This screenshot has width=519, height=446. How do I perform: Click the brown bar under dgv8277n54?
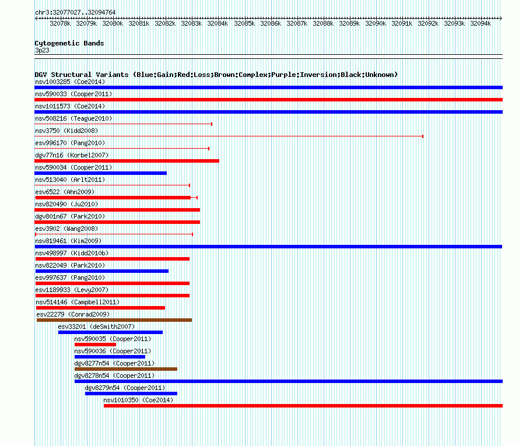coord(126,369)
